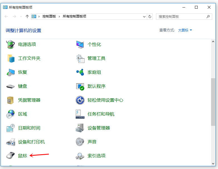Open the 默认程序 icon
218x169 pixels.
click(x=80, y=86)
